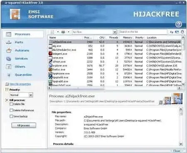This screenshot has width=187, height=153.
Task: Click the bdagent.exe red icon
Action: (x=50, y=53)
